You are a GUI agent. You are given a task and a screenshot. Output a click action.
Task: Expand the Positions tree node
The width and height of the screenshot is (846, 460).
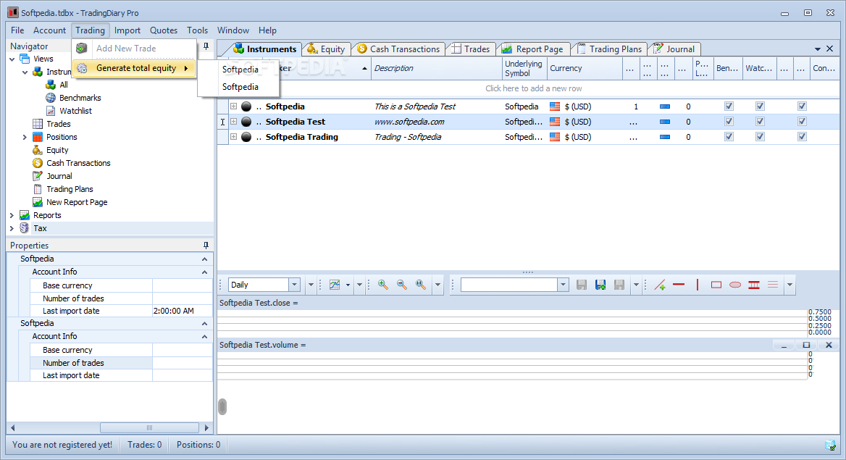(25, 137)
